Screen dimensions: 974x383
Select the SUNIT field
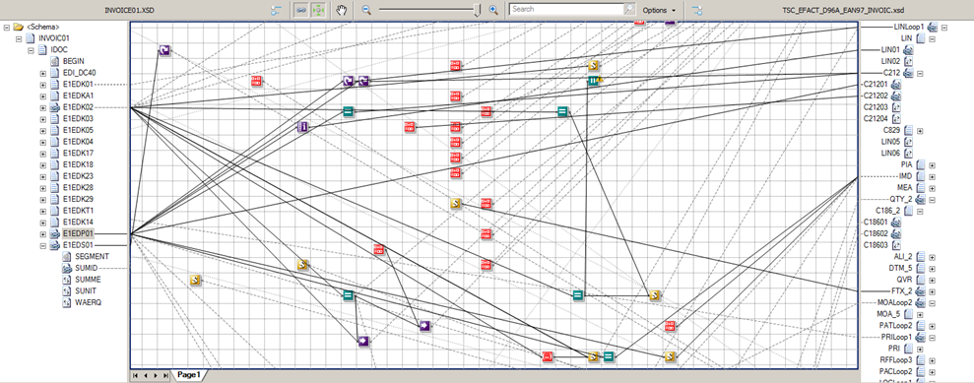click(x=87, y=291)
